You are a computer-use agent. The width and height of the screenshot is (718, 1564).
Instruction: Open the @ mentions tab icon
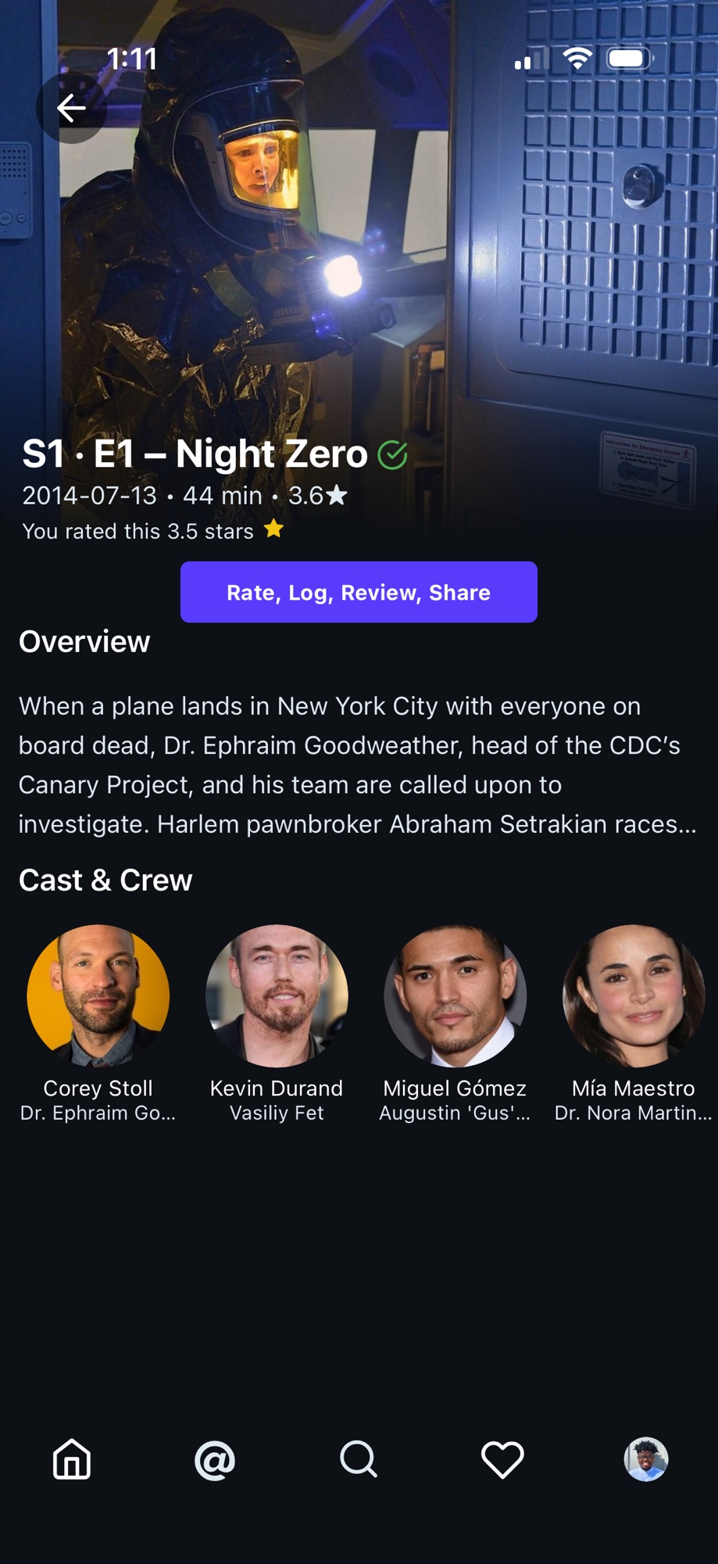coord(215,1459)
